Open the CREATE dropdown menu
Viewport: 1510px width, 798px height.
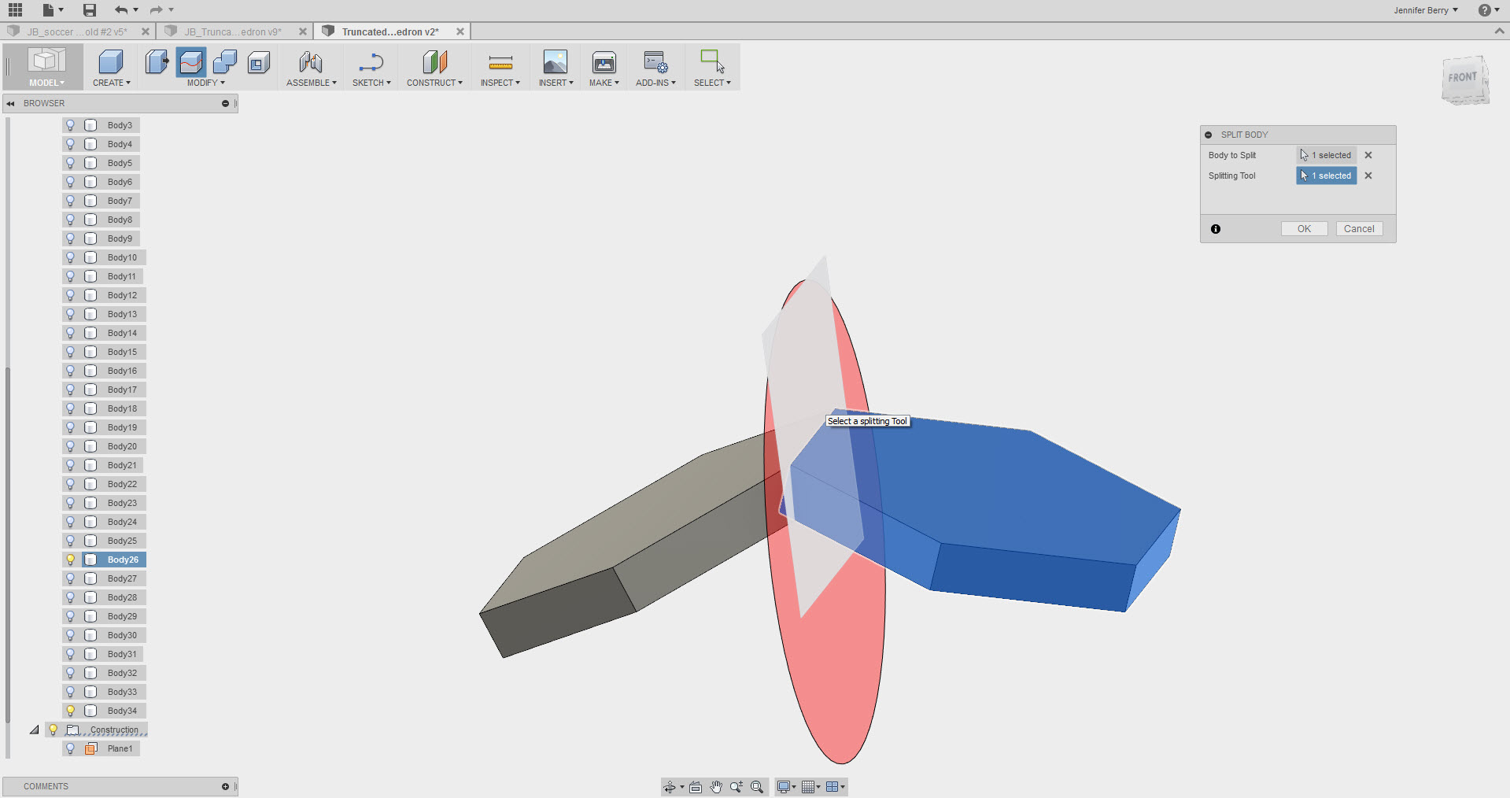point(110,81)
